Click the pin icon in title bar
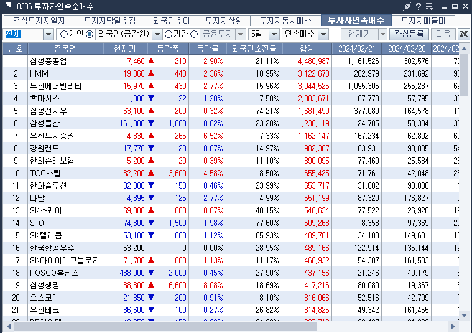The image size is (472, 333). (x=407, y=6)
